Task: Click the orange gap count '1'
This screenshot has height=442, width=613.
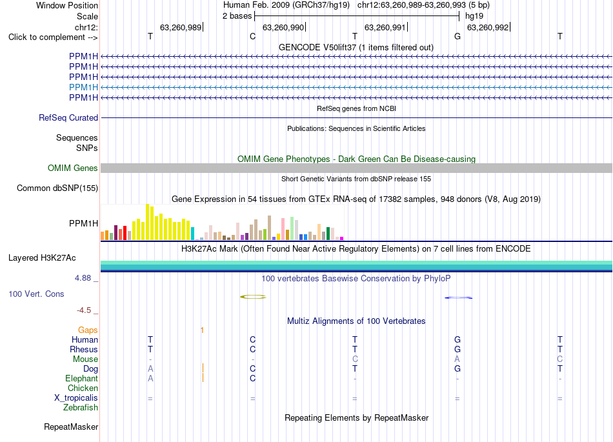Action: [x=202, y=330]
